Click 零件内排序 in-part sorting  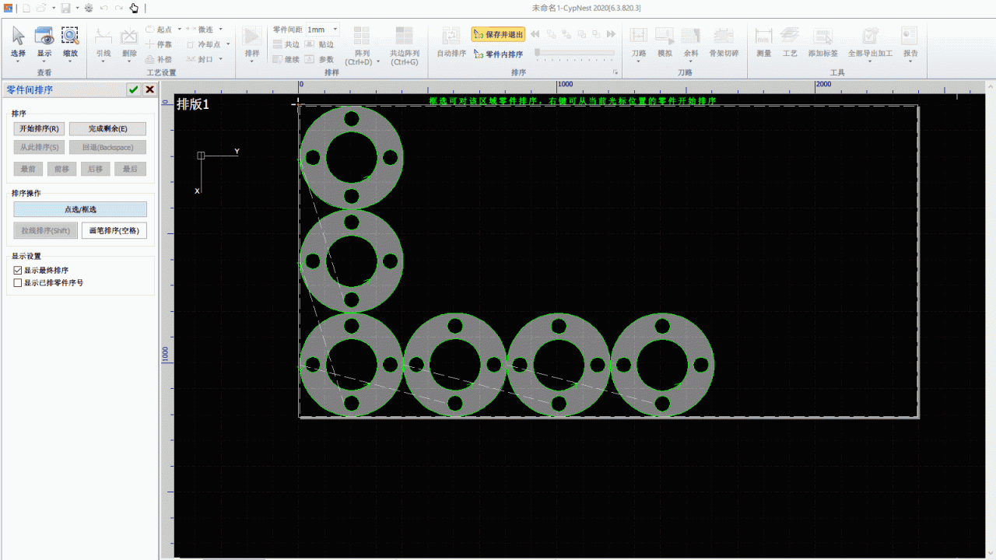498,54
